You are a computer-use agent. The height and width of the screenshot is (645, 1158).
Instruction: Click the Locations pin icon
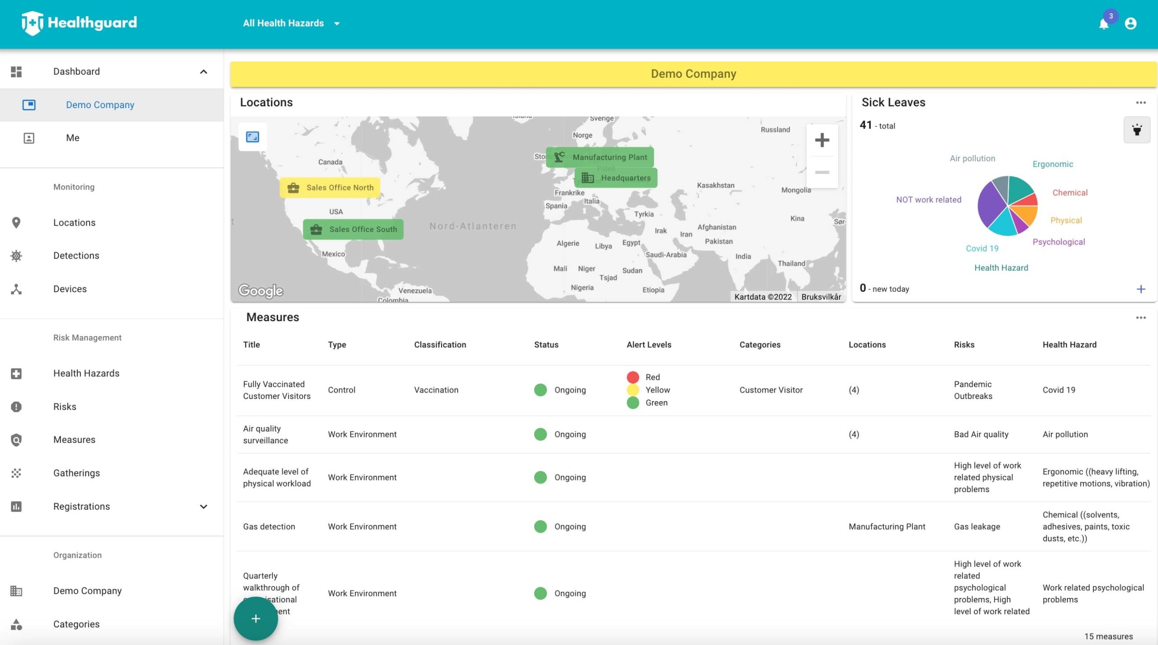16,223
